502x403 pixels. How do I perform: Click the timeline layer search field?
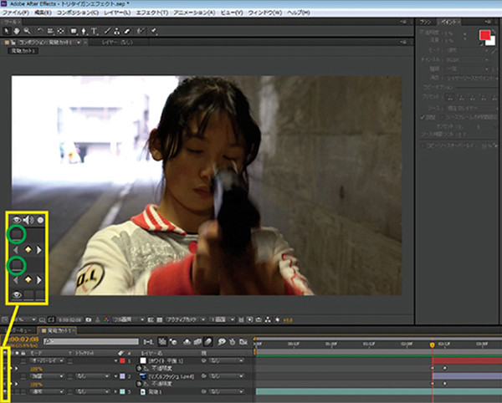tap(91, 342)
